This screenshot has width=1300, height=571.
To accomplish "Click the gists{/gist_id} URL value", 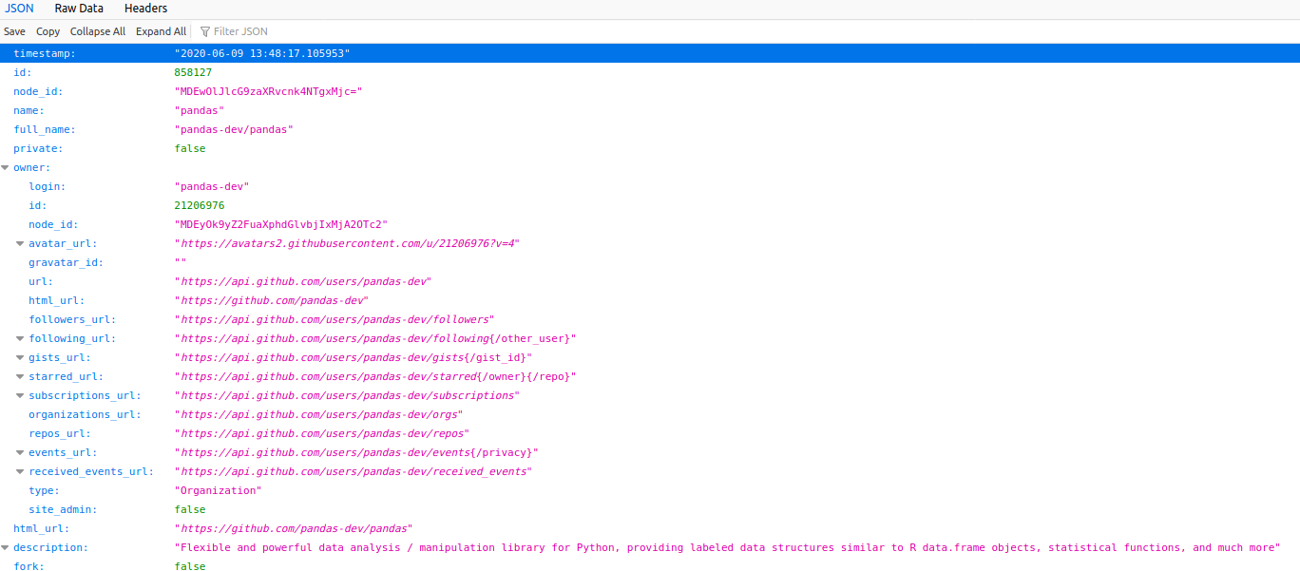I will coord(354,357).
